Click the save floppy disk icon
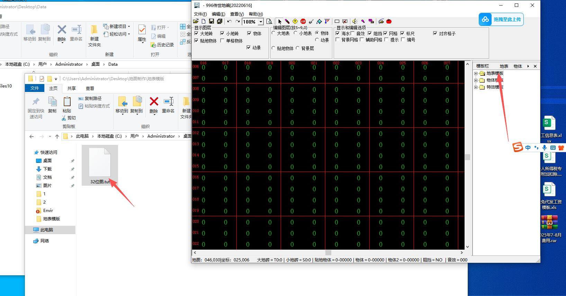Screen dimensions: 566x296 [x=212, y=21]
